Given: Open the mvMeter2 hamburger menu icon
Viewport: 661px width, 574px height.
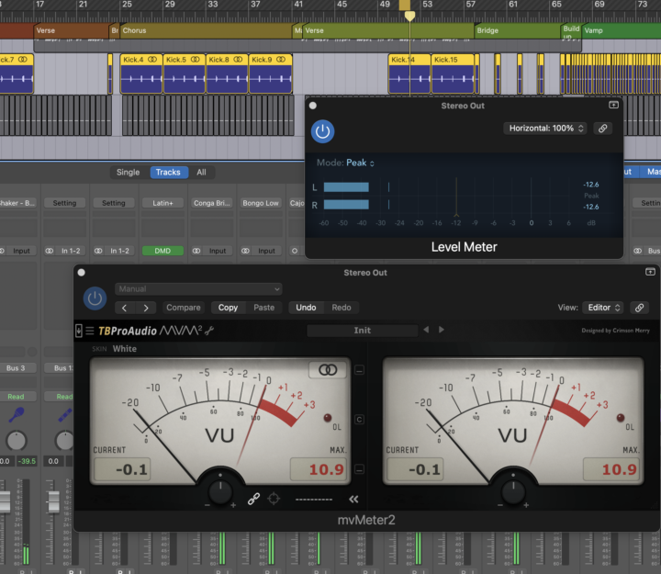Looking at the screenshot, I should pyautogui.click(x=90, y=331).
